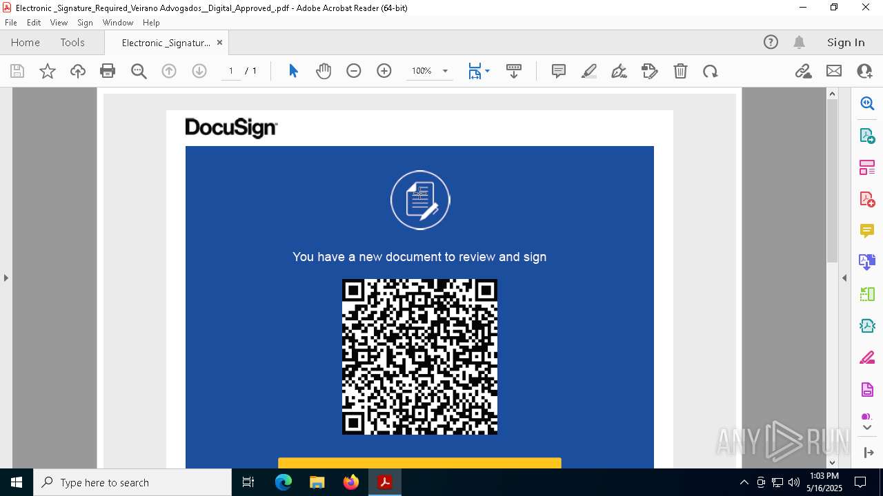Go to the previous page arrow

coord(169,71)
